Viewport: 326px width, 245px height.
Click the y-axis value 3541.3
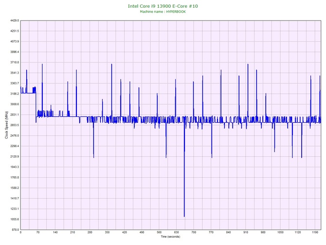(x=15, y=73)
